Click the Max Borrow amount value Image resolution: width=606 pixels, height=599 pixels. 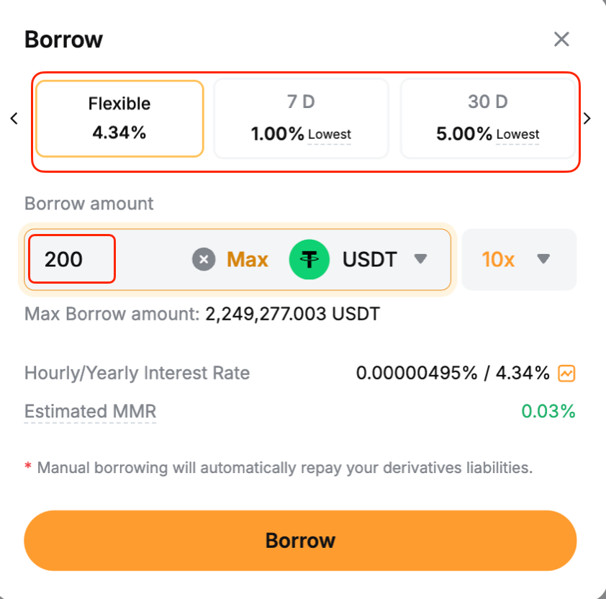(292, 314)
